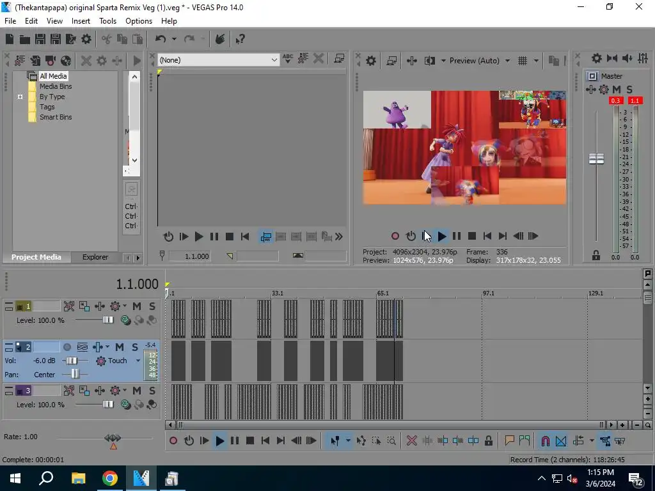Open the Auto Ripple dropdown arrow
Image resolution: width=655 pixels, height=491 pixels.
click(x=592, y=441)
